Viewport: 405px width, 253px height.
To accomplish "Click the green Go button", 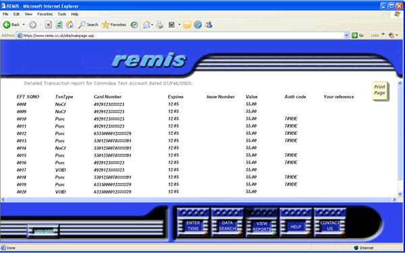I will coord(358,35).
